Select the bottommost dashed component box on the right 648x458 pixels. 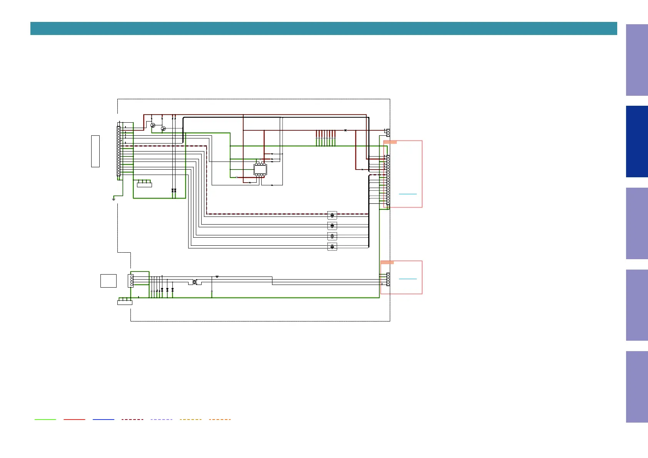click(332, 246)
